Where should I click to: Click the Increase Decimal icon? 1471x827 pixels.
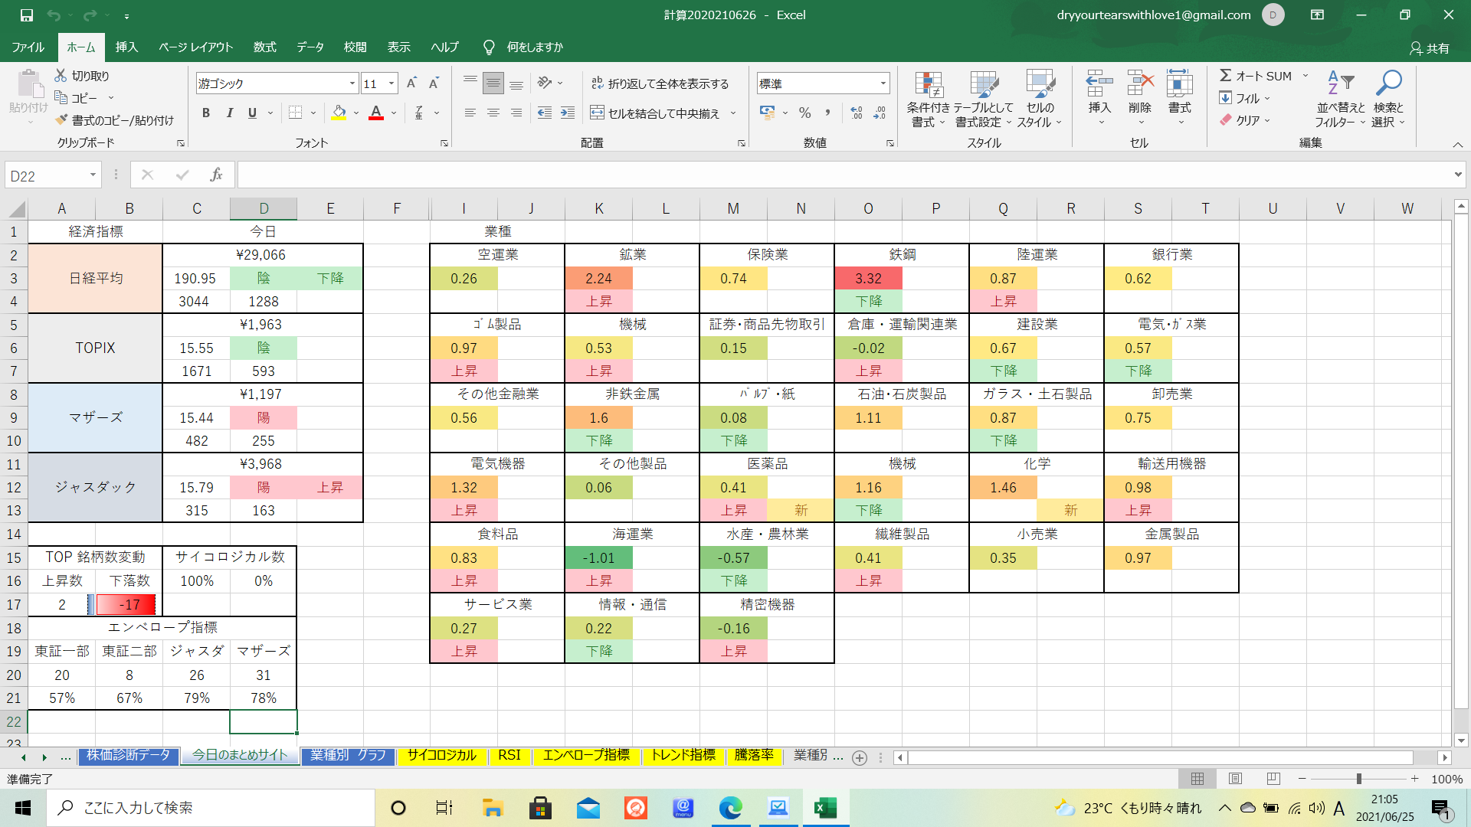coord(857,113)
